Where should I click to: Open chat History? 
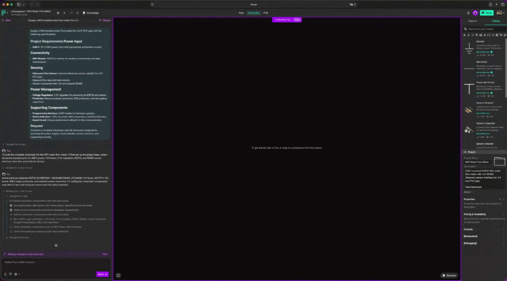105,20
